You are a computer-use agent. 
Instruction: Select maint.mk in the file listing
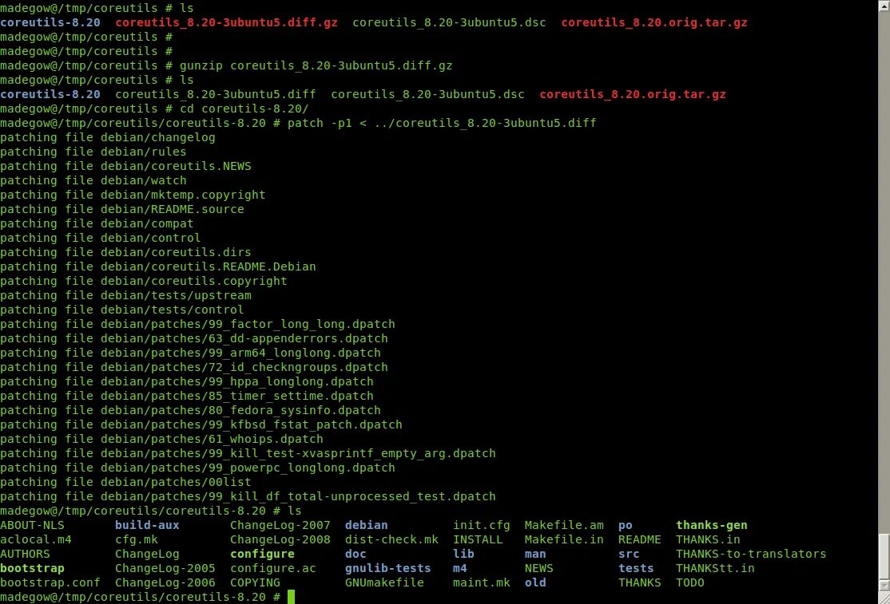tap(481, 582)
